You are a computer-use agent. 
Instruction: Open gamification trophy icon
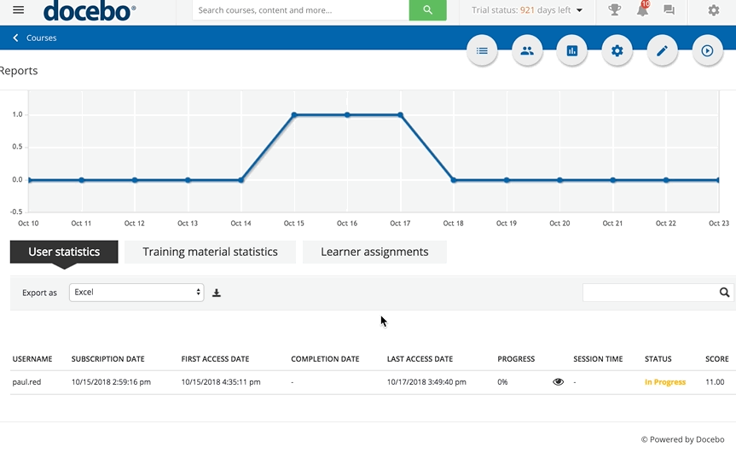pos(614,10)
